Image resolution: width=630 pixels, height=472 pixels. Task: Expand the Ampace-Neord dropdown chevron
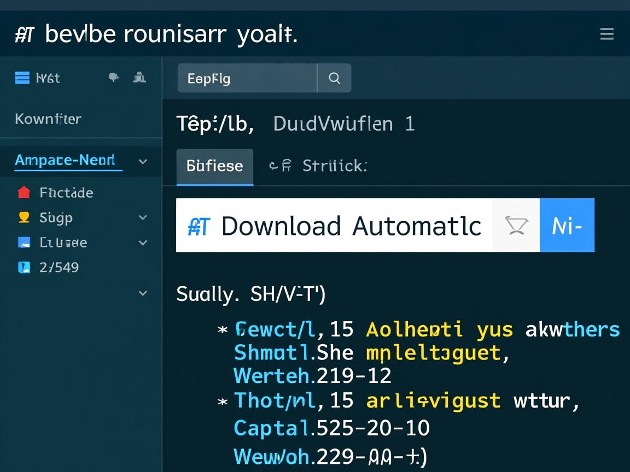[x=143, y=161]
